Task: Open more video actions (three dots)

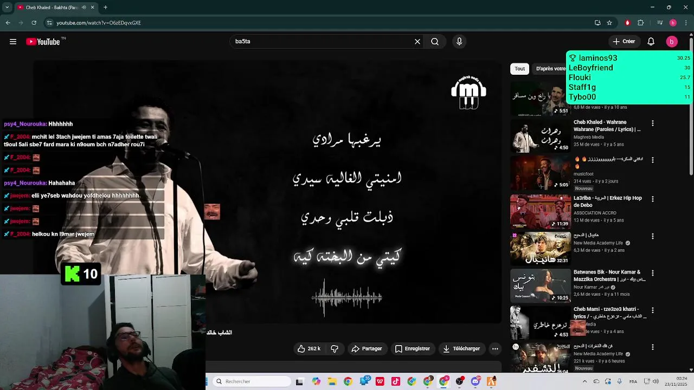Action: [495, 349]
